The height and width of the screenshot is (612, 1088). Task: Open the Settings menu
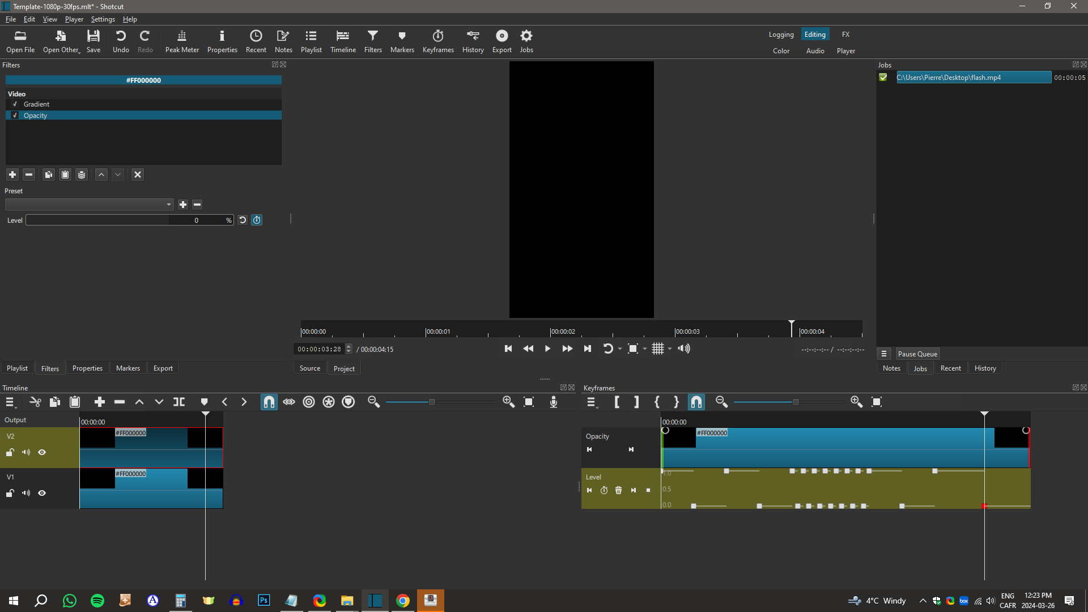(x=103, y=19)
